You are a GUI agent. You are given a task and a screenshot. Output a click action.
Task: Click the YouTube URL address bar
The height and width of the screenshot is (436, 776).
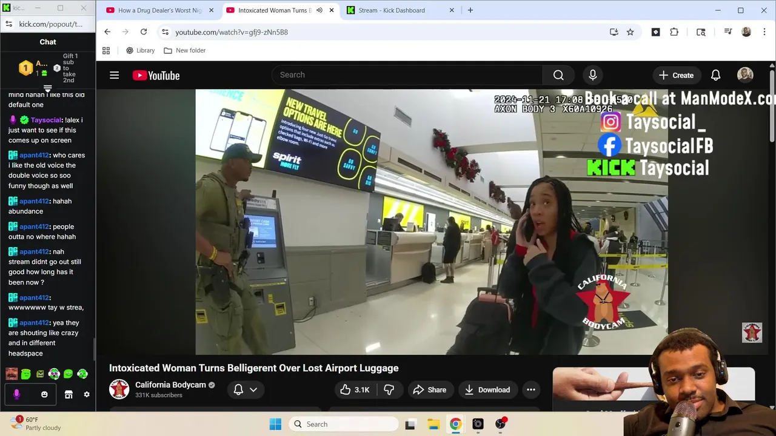click(x=388, y=32)
